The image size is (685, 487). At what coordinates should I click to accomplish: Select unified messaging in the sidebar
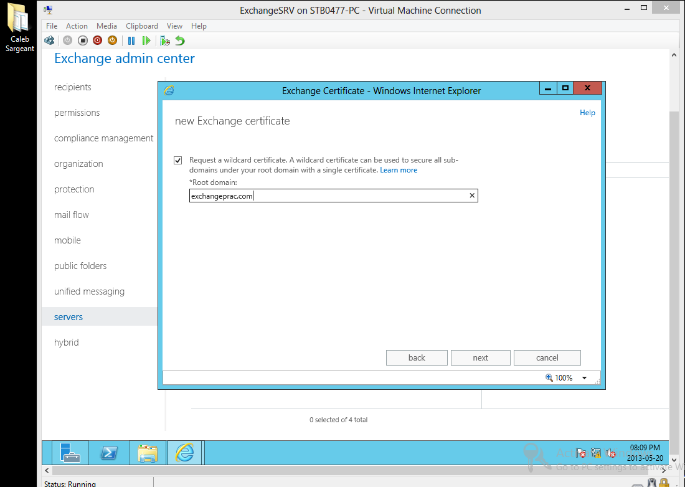click(x=89, y=291)
